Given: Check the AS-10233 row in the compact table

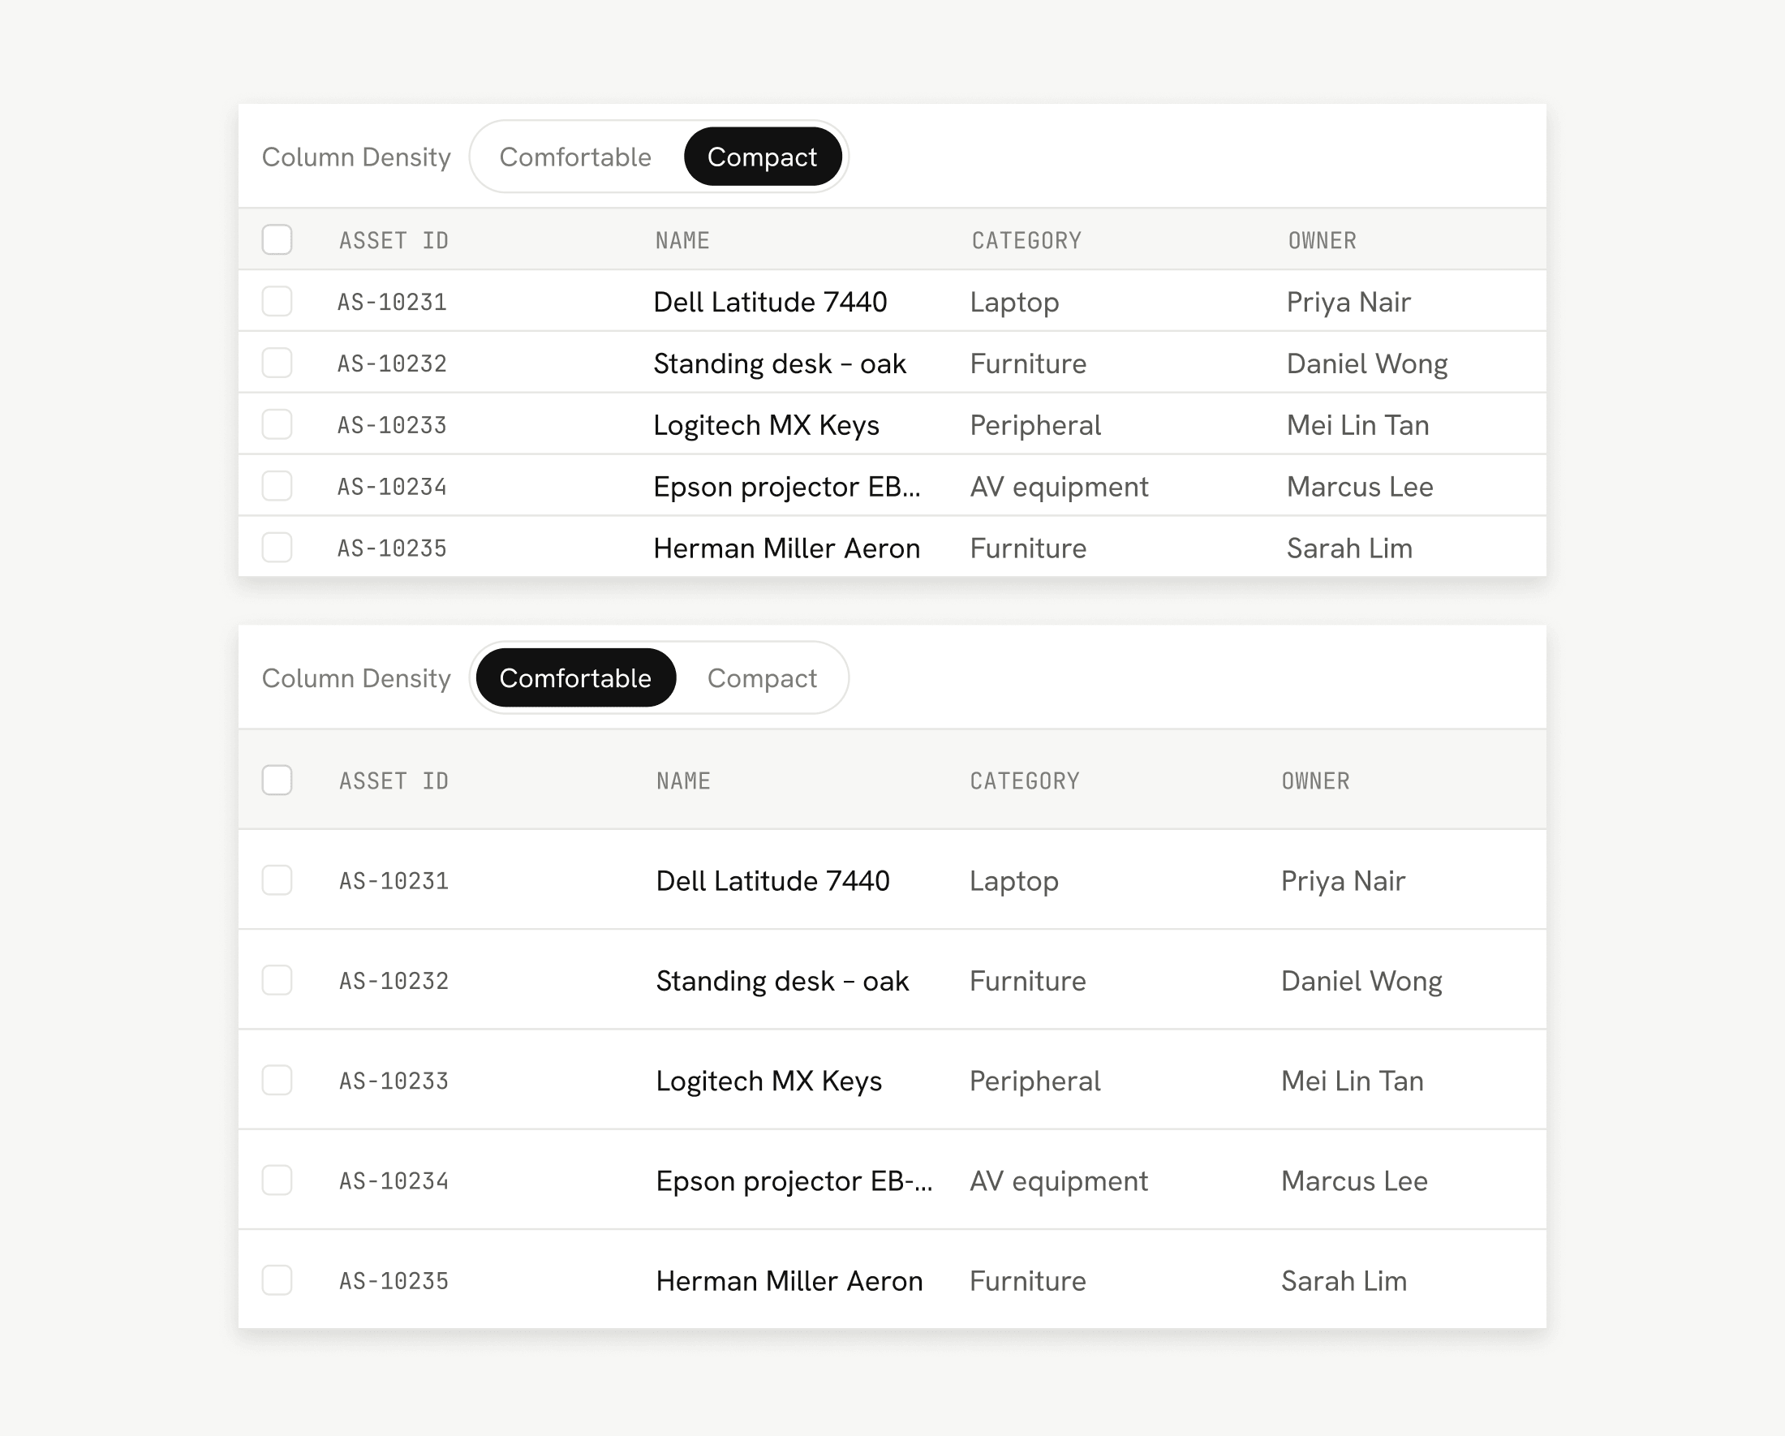Looking at the screenshot, I should tap(277, 424).
